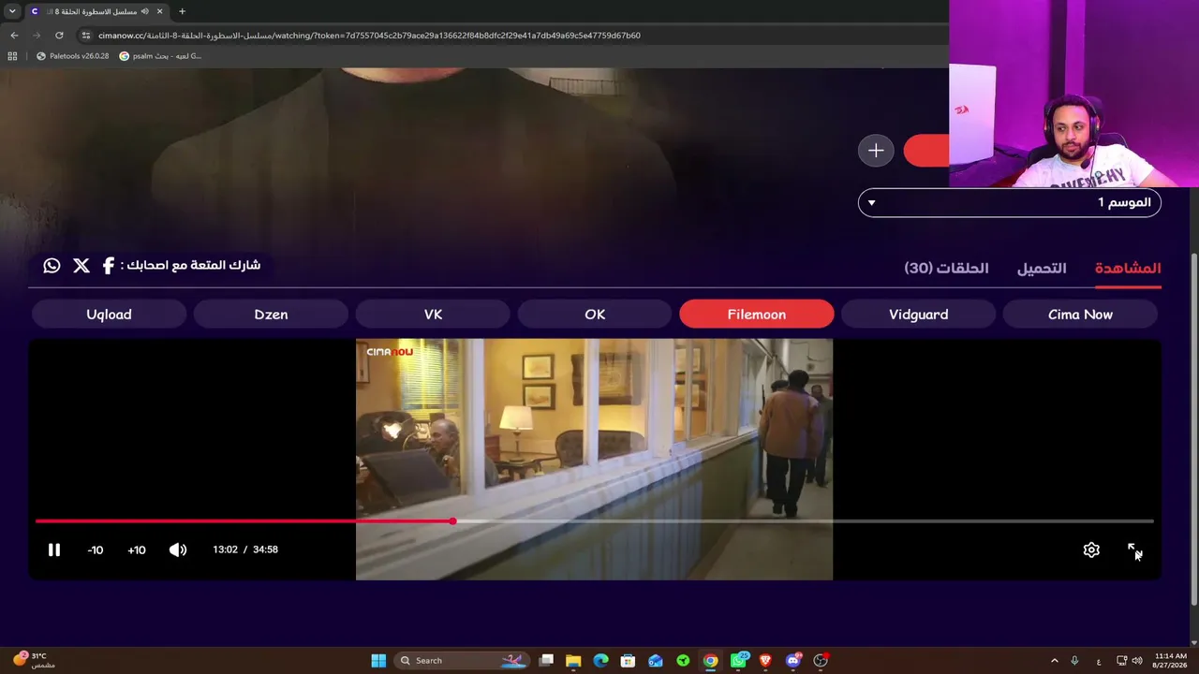The height and width of the screenshot is (674, 1199).
Task: Open OBS Studio from the taskbar
Action: coord(821,661)
